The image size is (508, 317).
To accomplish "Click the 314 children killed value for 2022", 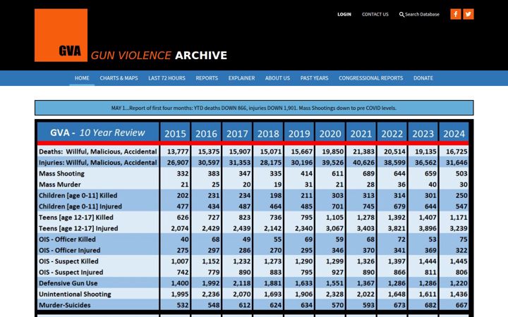I will 399,196.
